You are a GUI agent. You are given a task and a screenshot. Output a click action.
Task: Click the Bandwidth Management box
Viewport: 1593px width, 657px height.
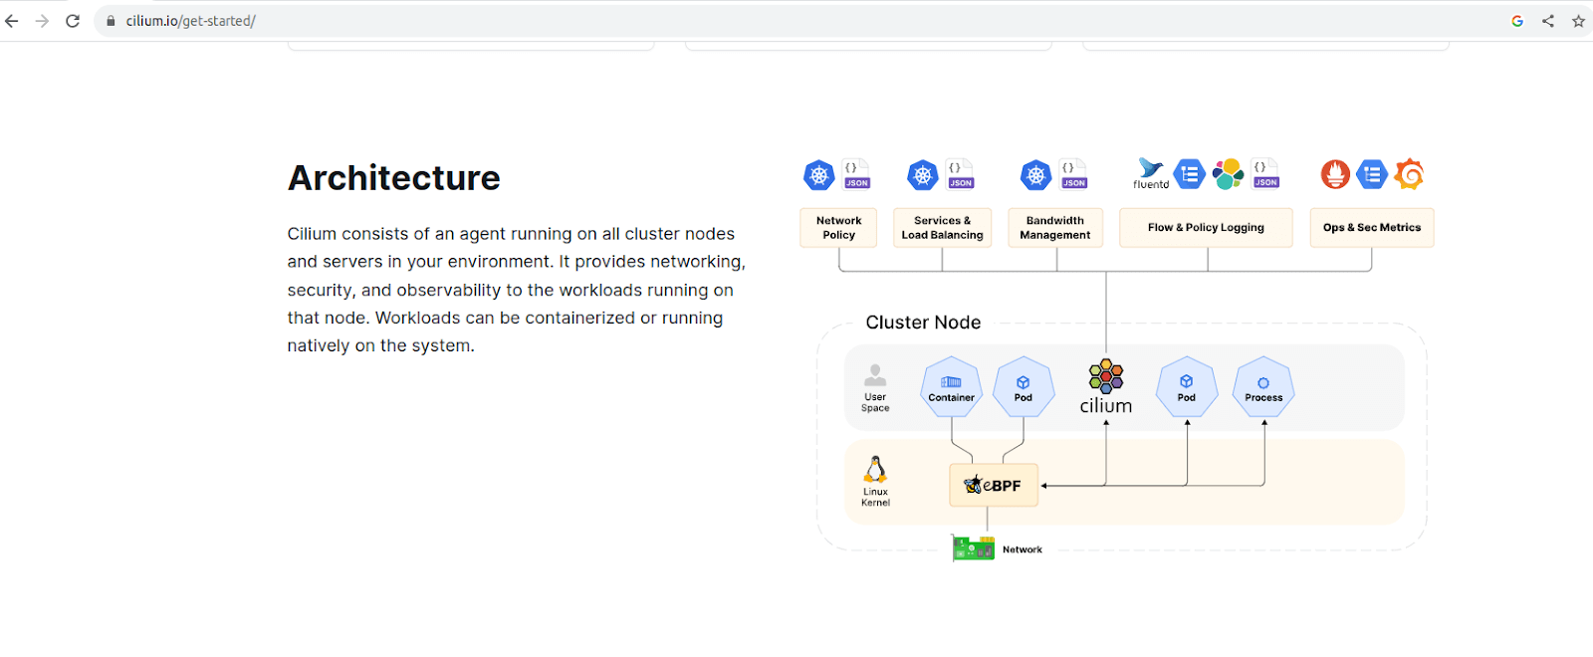pyautogui.click(x=1055, y=228)
